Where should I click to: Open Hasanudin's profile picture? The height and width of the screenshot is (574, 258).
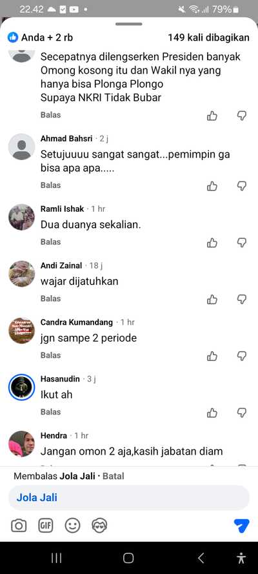21,387
